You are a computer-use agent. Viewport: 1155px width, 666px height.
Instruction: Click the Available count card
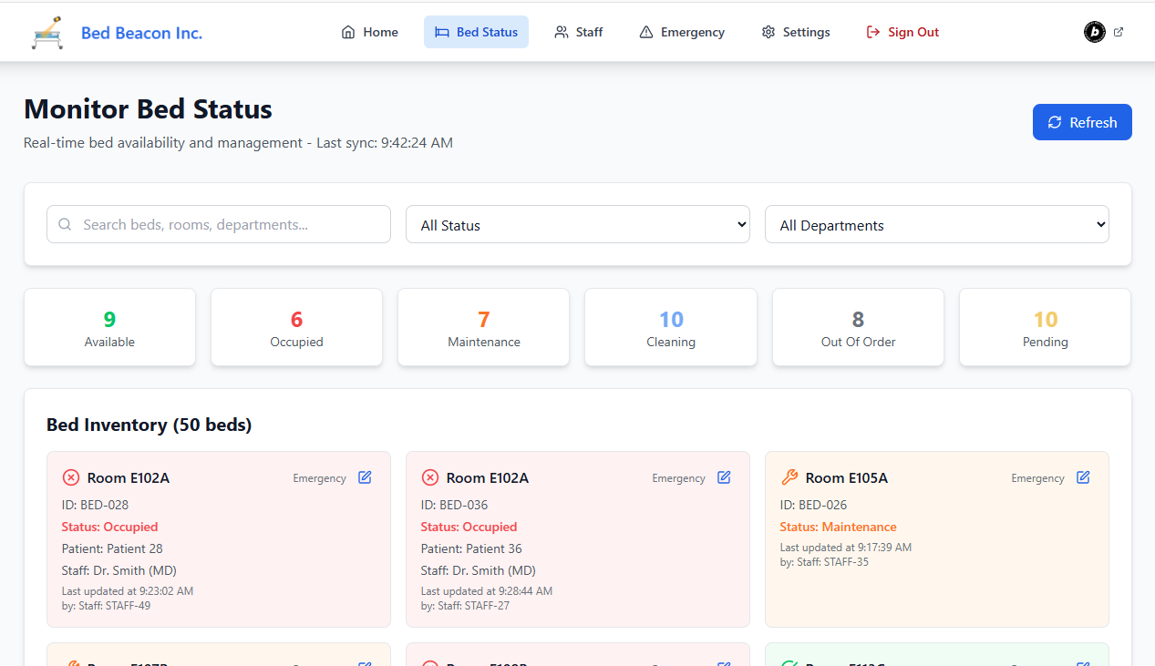(109, 328)
